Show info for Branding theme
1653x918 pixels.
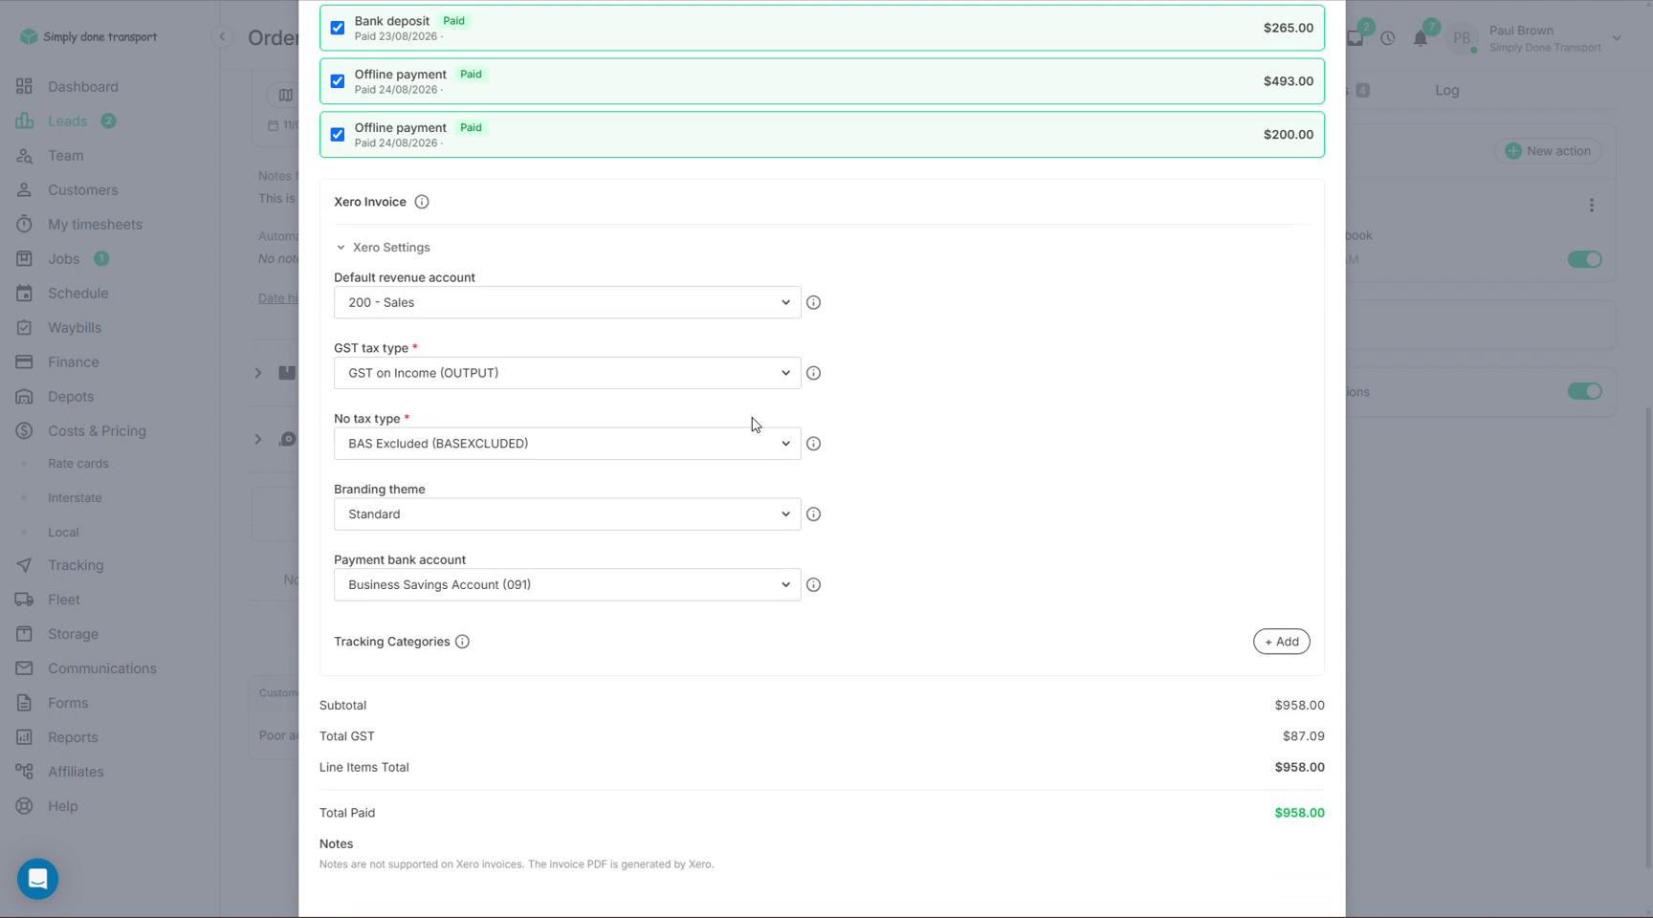[813, 514]
